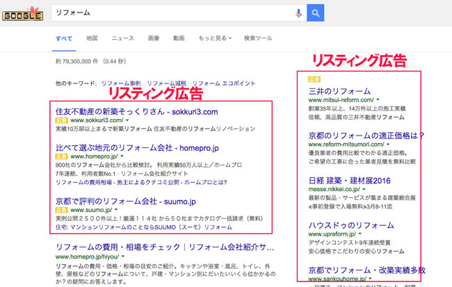The width and height of the screenshot is (452, 287).
Task: Expand arrow next to www.mitsui-reform.com/
Action: (x=378, y=99)
